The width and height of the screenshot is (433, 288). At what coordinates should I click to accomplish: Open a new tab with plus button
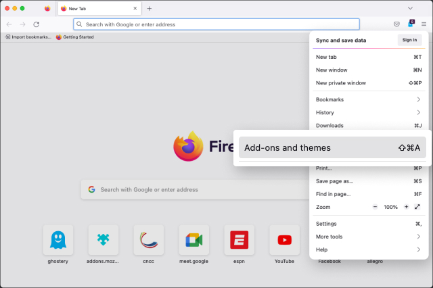[x=149, y=8]
